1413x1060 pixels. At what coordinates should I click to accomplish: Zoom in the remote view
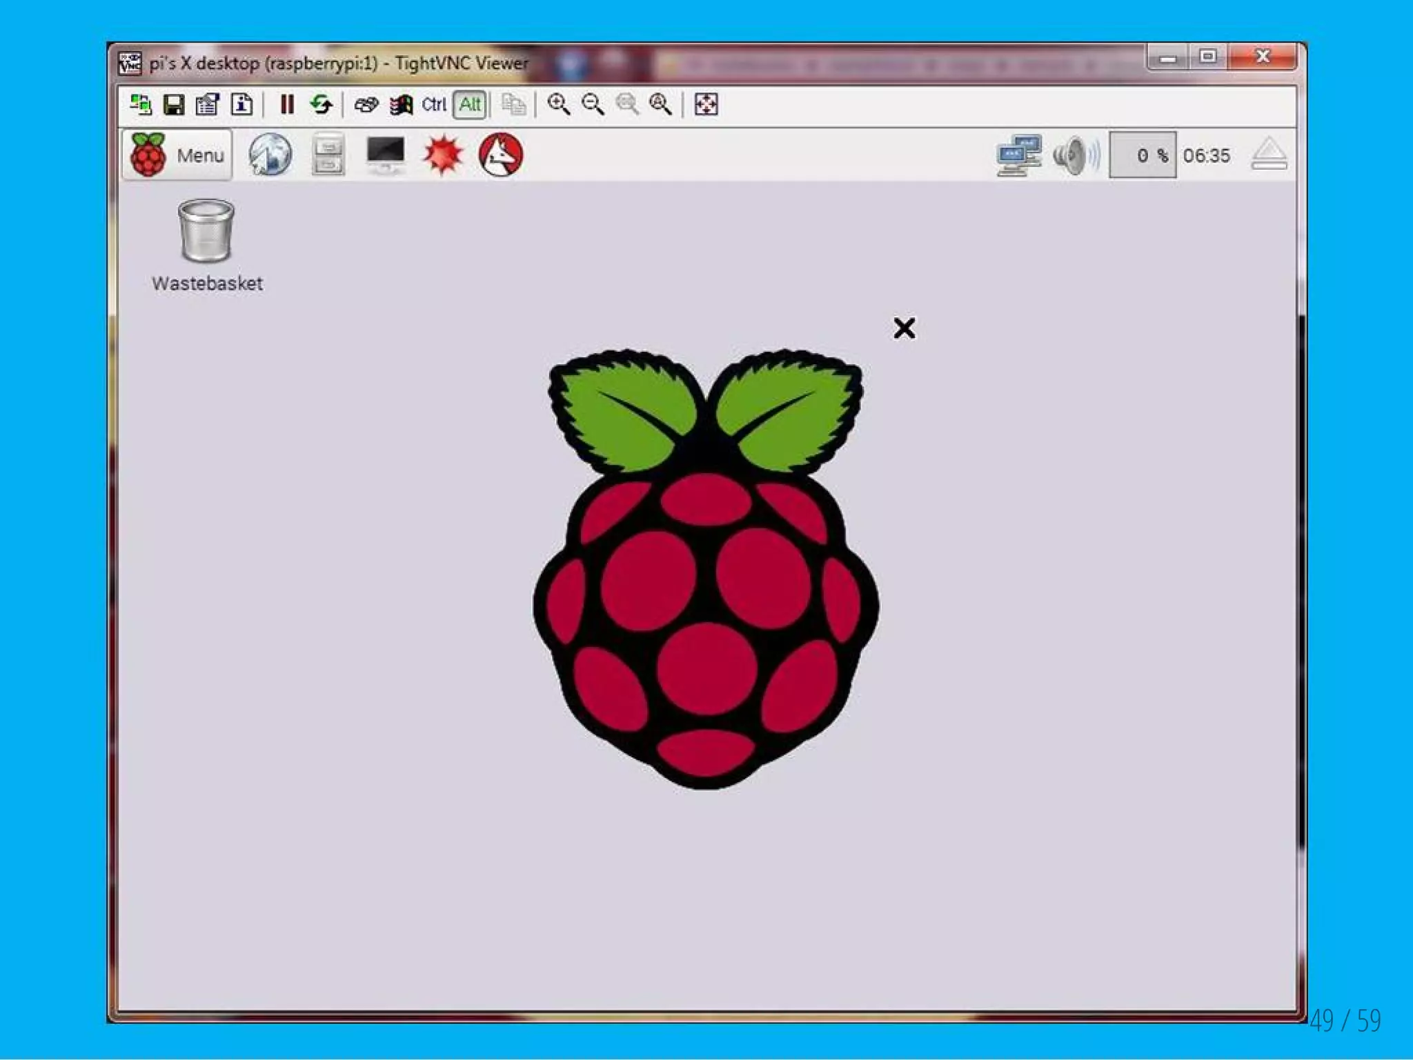click(x=558, y=105)
